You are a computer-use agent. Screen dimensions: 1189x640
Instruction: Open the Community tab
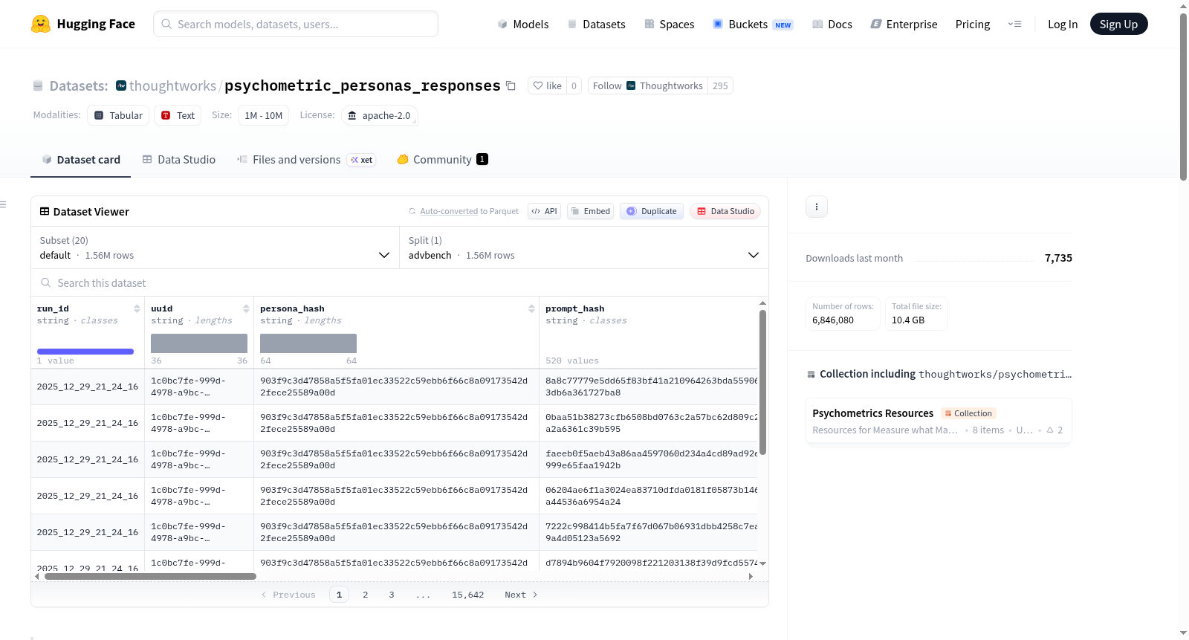click(x=442, y=159)
